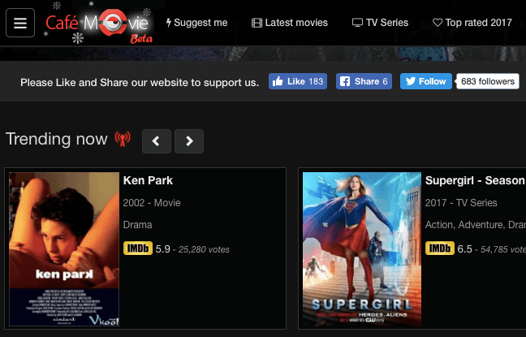Click the Drama genre under Ken Park
The height and width of the screenshot is (337, 526).
tap(137, 225)
